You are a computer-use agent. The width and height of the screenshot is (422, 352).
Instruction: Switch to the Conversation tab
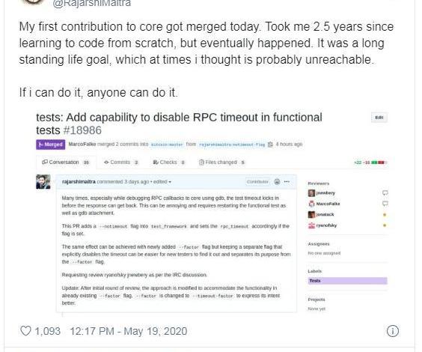click(x=66, y=162)
